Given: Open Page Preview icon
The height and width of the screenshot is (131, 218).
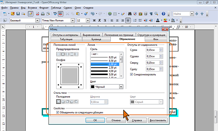Looking at the screenshot, I should coord(48,14).
